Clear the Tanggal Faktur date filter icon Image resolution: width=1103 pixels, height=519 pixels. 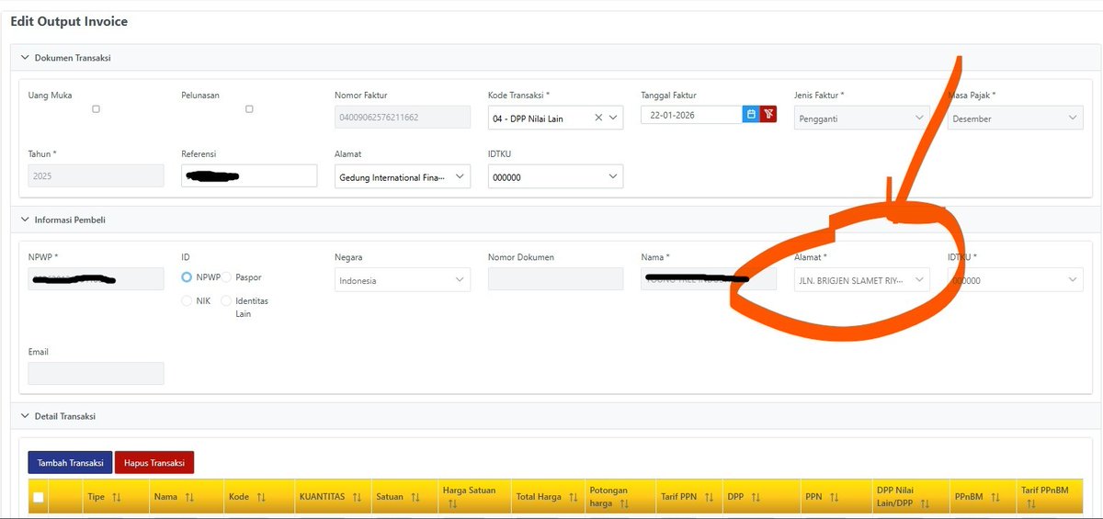(x=768, y=115)
